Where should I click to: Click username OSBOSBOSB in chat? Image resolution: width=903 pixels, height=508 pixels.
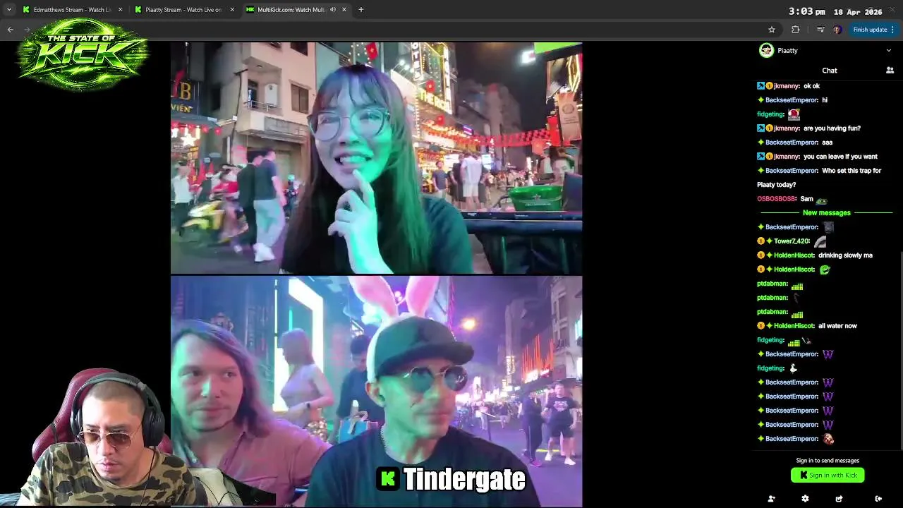(x=776, y=199)
